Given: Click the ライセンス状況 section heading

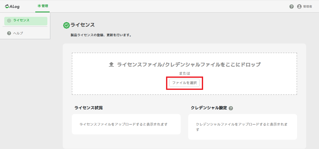Looking at the screenshot, I should click(88, 108).
